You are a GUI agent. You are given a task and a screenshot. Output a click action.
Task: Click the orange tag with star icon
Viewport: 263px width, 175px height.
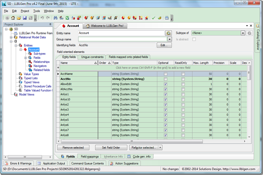coord(129,18)
